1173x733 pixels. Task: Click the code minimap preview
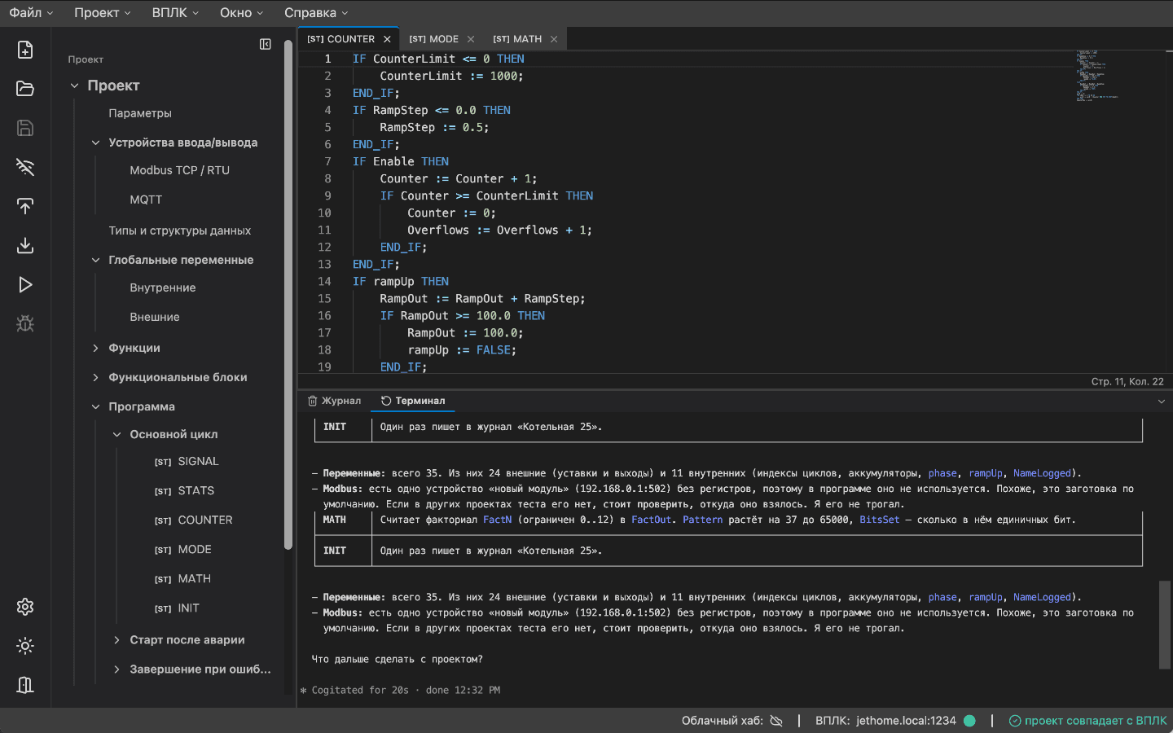[x=1096, y=76]
